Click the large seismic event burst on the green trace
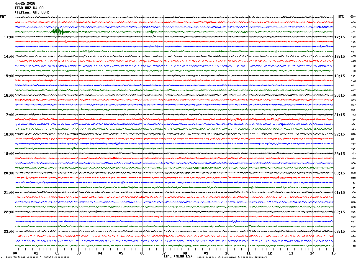 (x=58, y=32)
